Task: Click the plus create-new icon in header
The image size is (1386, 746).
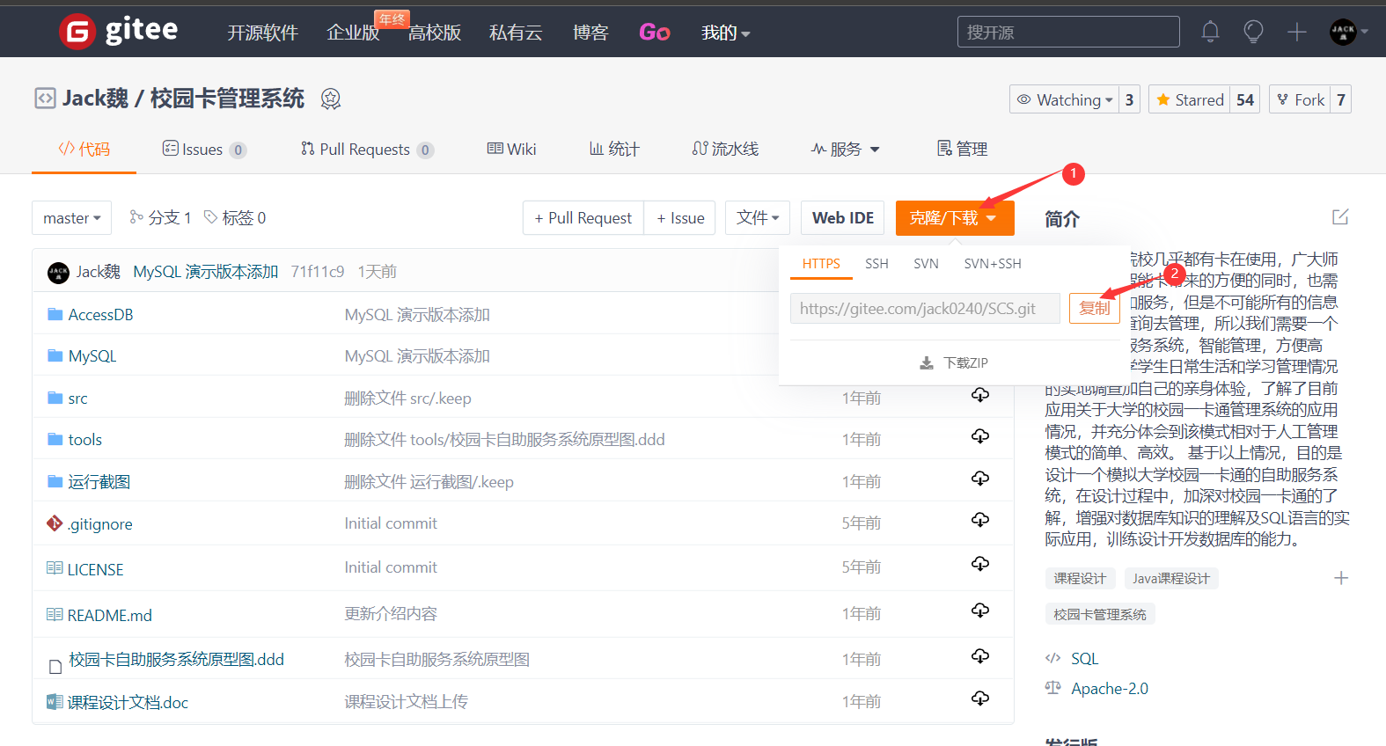Action: [1296, 32]
